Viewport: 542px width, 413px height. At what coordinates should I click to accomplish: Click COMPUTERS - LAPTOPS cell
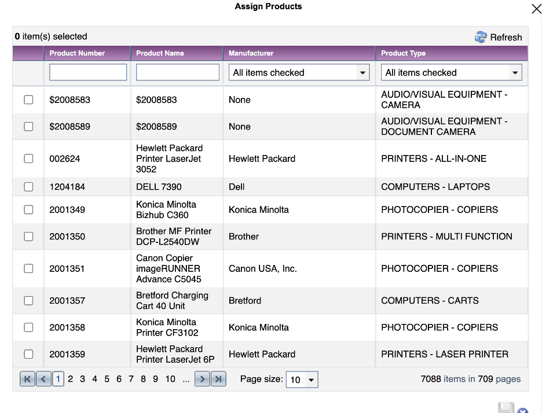pyautogui.click(x=435, y=187)
